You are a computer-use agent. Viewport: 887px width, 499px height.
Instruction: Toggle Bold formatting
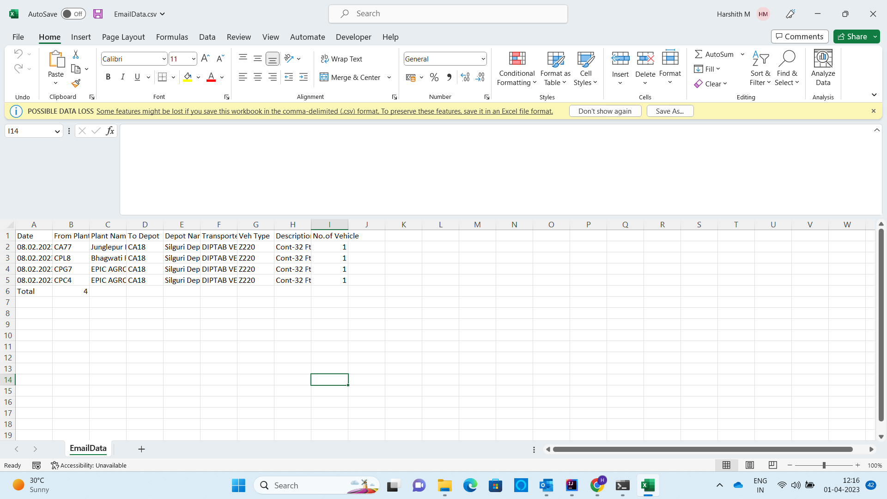point(108,77)
